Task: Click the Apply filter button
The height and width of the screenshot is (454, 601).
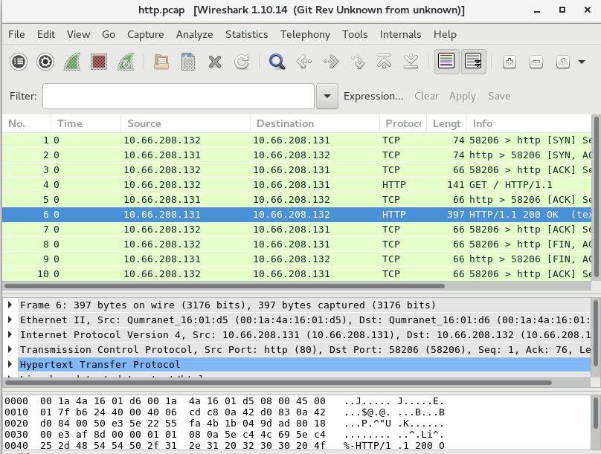Action: pos(462,96)
